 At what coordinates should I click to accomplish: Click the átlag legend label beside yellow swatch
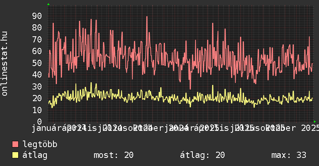35,155
